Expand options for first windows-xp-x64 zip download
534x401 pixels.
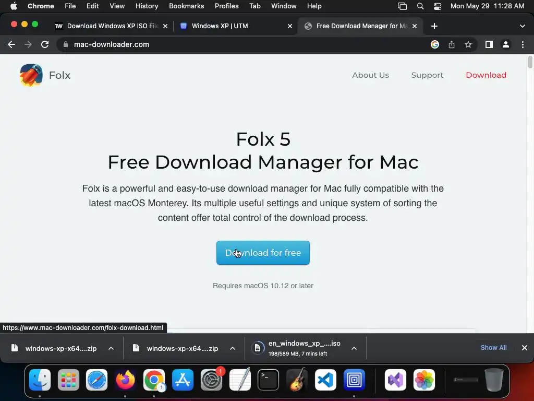[111, 348]
